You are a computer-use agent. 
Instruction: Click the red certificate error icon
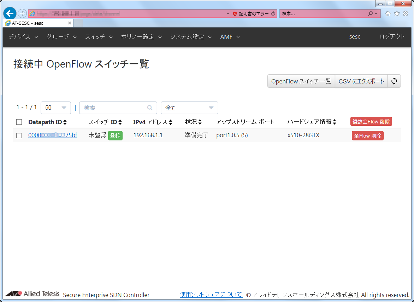click(x=235, y=14)
